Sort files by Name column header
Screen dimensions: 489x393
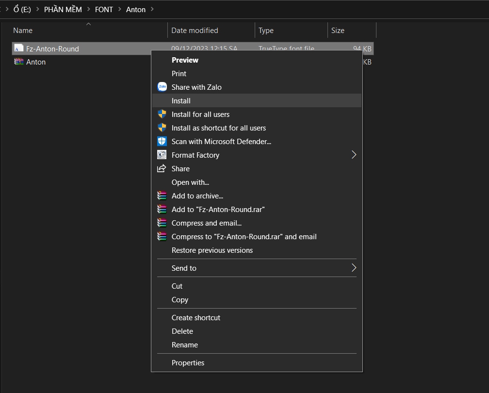pyautogui.click(x=89, y=30)
